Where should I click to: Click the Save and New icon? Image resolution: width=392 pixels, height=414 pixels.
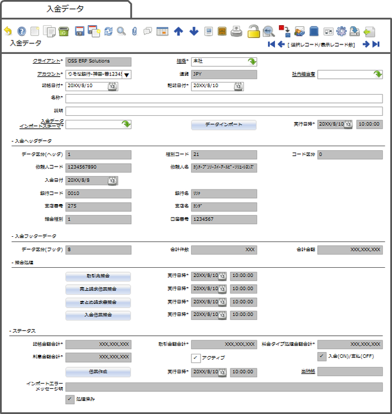click(94, 31)
